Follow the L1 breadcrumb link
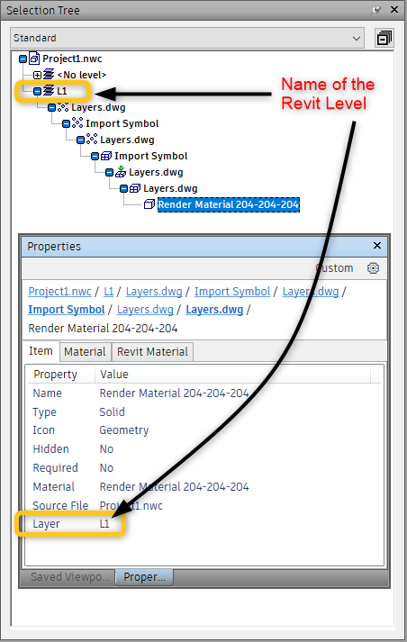 tap(109, 292)
